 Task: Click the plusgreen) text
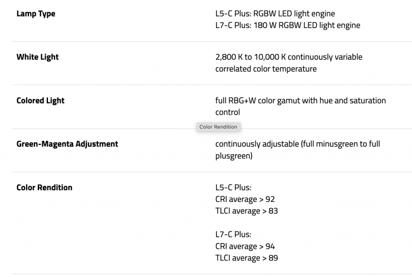click(234, 156)
